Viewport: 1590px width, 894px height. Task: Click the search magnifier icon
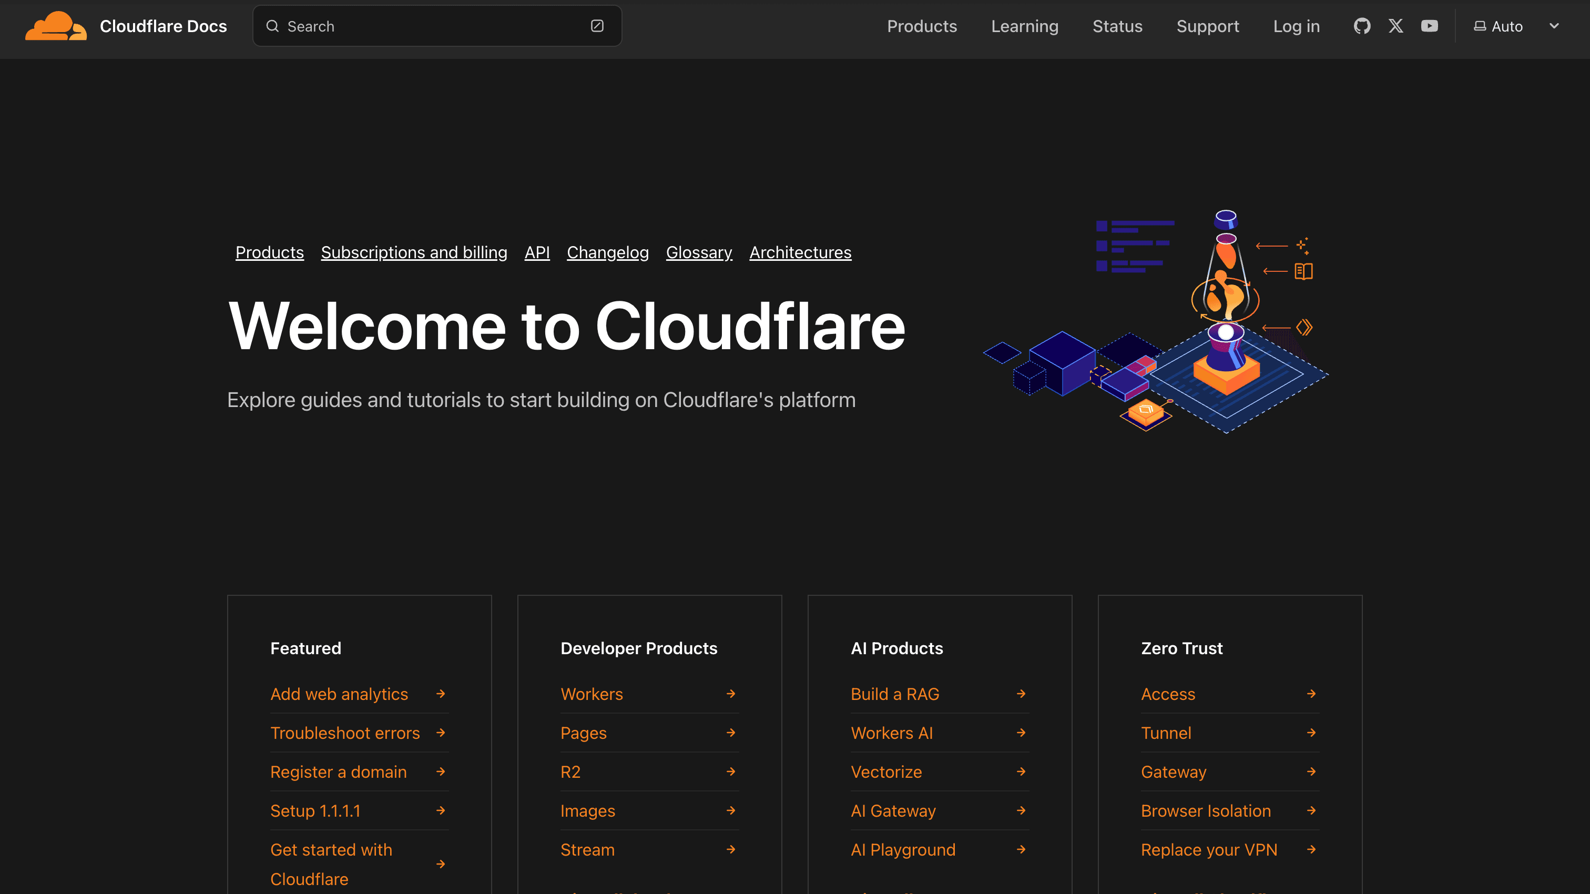click(x=272, y=26)
